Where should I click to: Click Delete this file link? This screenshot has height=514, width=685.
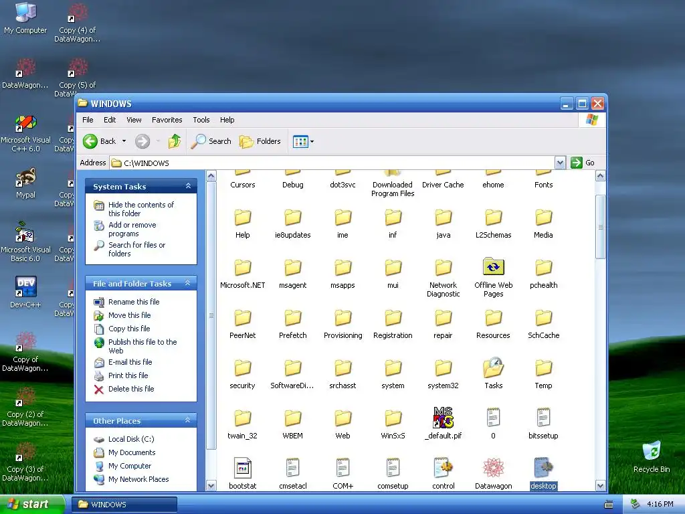tap(131, 389)
